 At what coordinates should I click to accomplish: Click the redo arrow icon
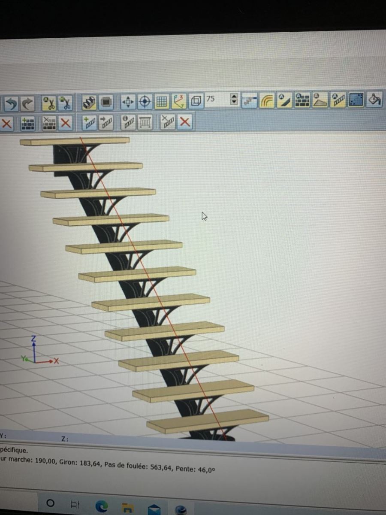click(x=28, y=103)
